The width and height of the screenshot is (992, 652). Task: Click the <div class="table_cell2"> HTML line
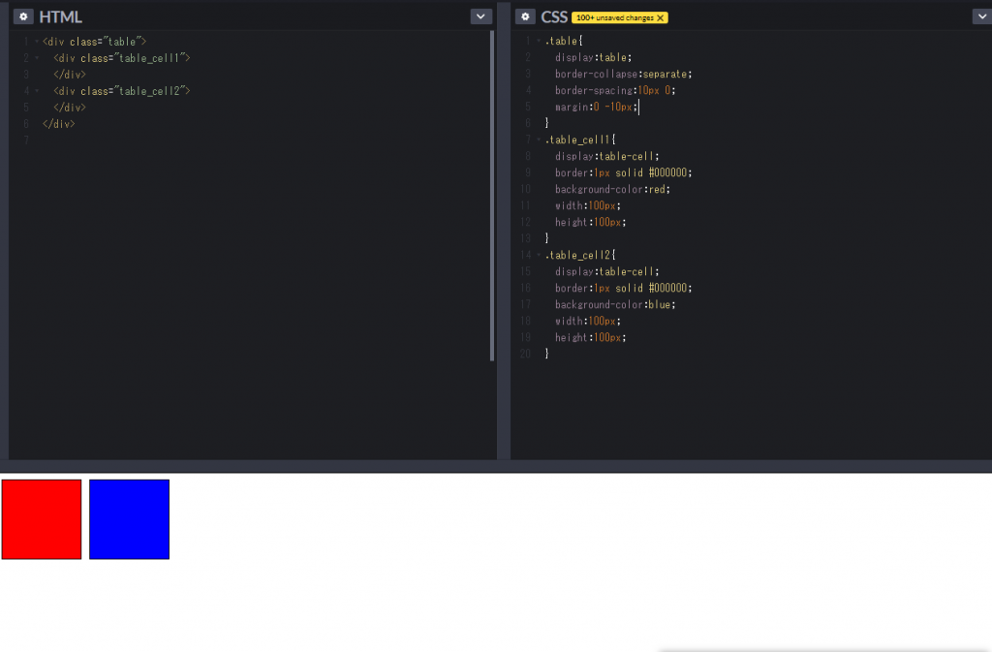click(121, 90)
